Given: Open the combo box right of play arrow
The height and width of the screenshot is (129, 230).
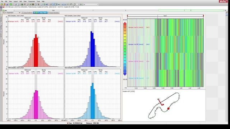Looking at the screenshot, I should click(x=91, y=5).
